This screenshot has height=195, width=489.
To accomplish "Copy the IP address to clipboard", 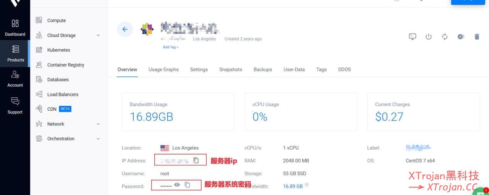I will point(196,160).
